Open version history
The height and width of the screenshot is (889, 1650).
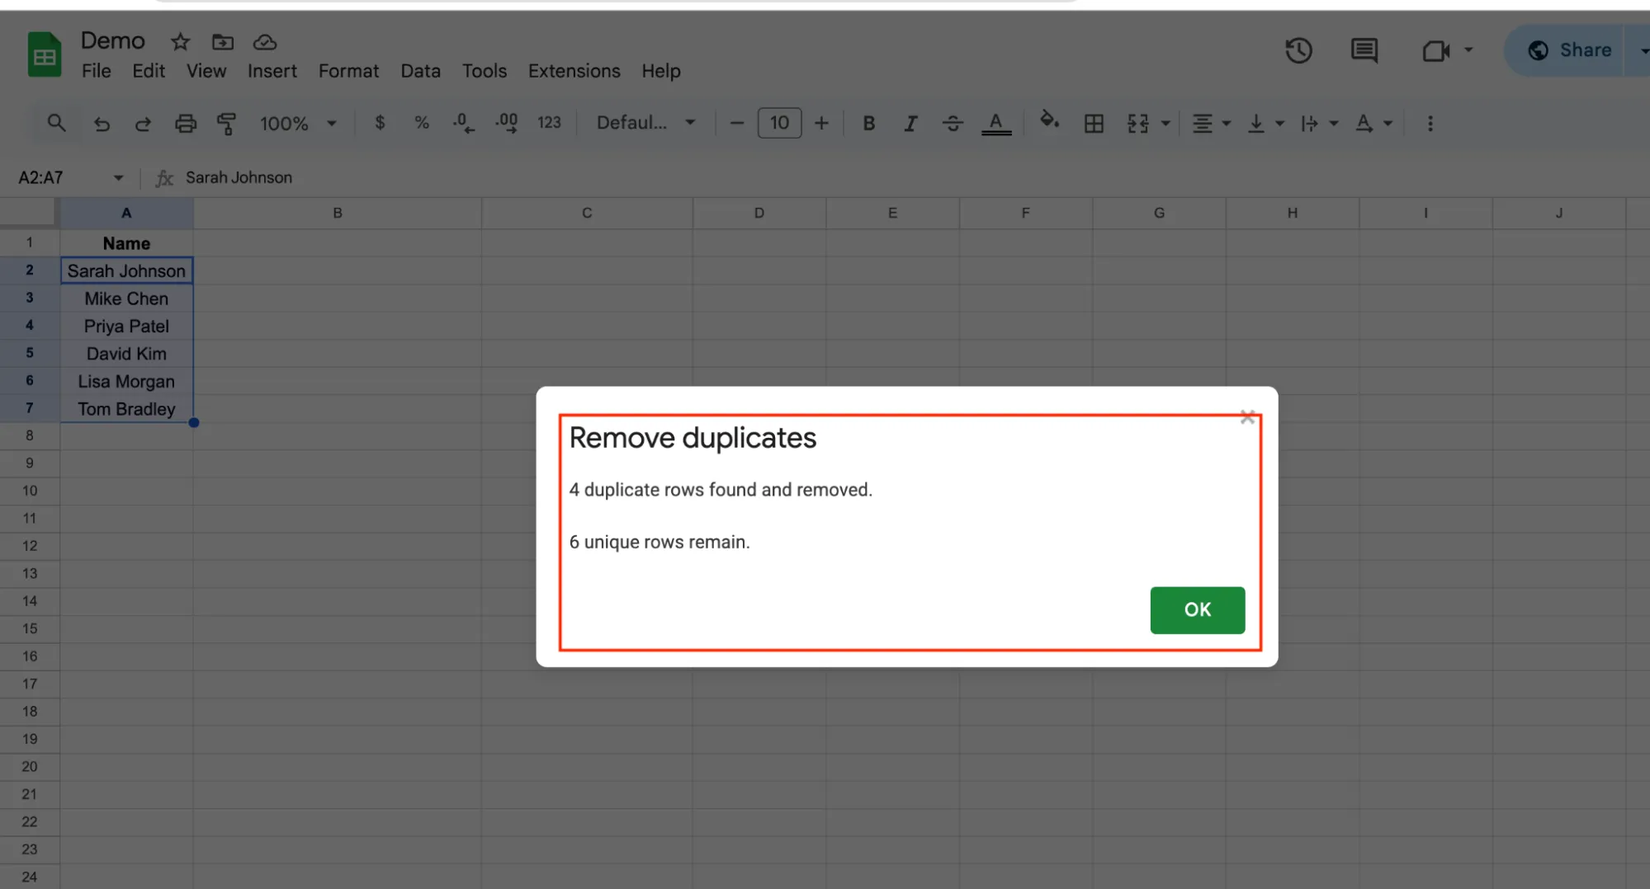1298,50
